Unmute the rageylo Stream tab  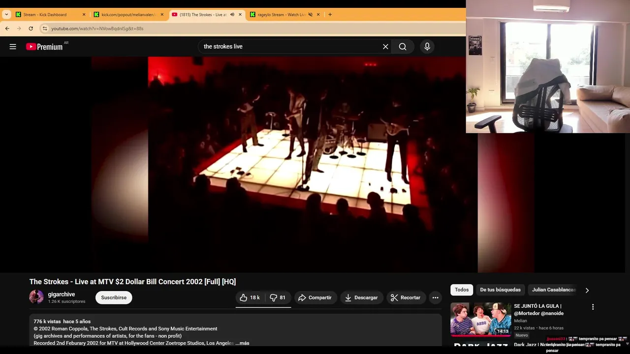[310, 15]
